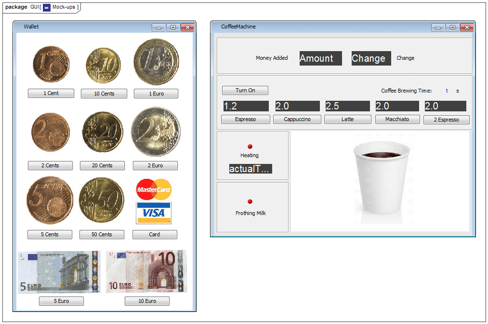Click the actualT... temperature display
488x324 pixels.
[251, 169]
